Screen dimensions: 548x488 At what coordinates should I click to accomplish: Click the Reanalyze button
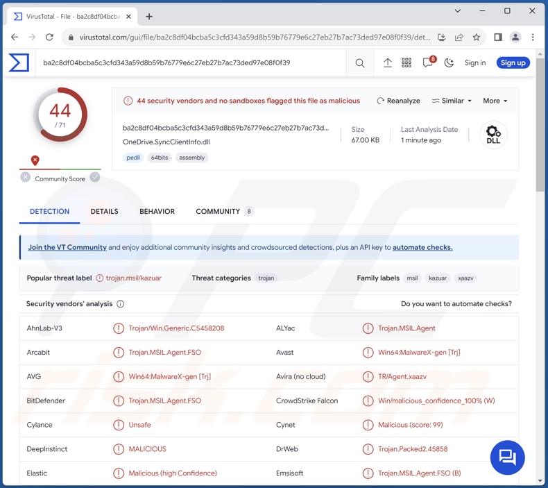(398, 101)
